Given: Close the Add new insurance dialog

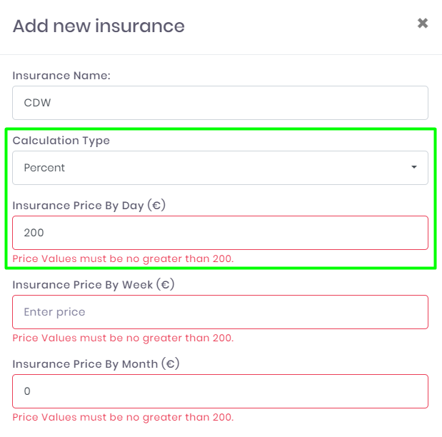Looking at the screenshot, I should coord(423,24).
